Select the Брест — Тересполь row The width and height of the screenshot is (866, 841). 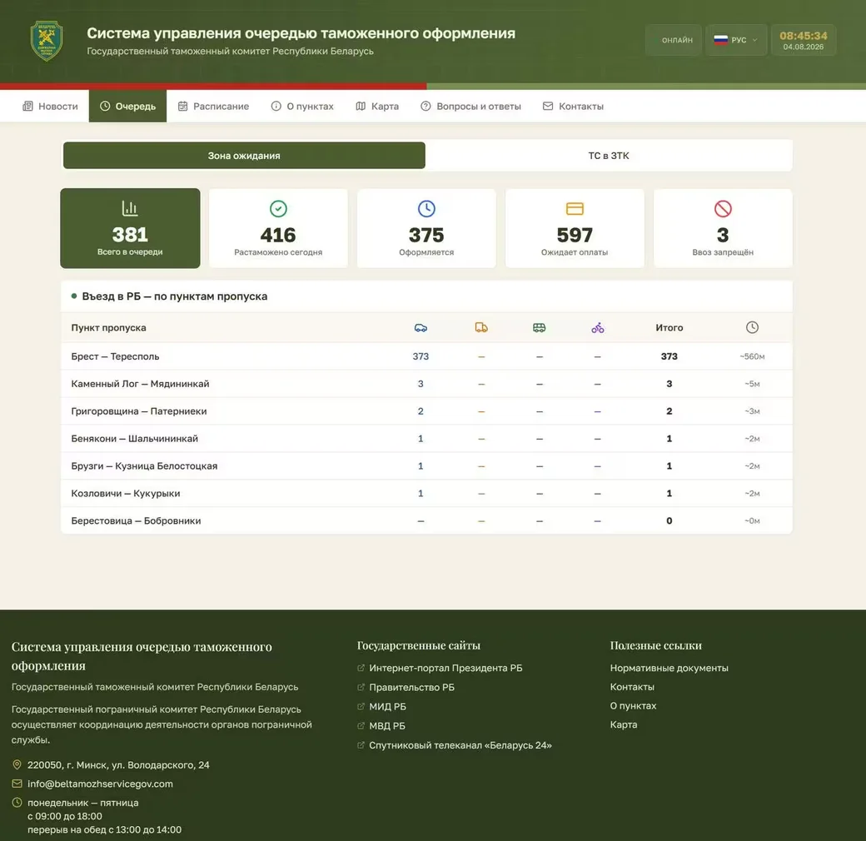[x=426, y=356]
